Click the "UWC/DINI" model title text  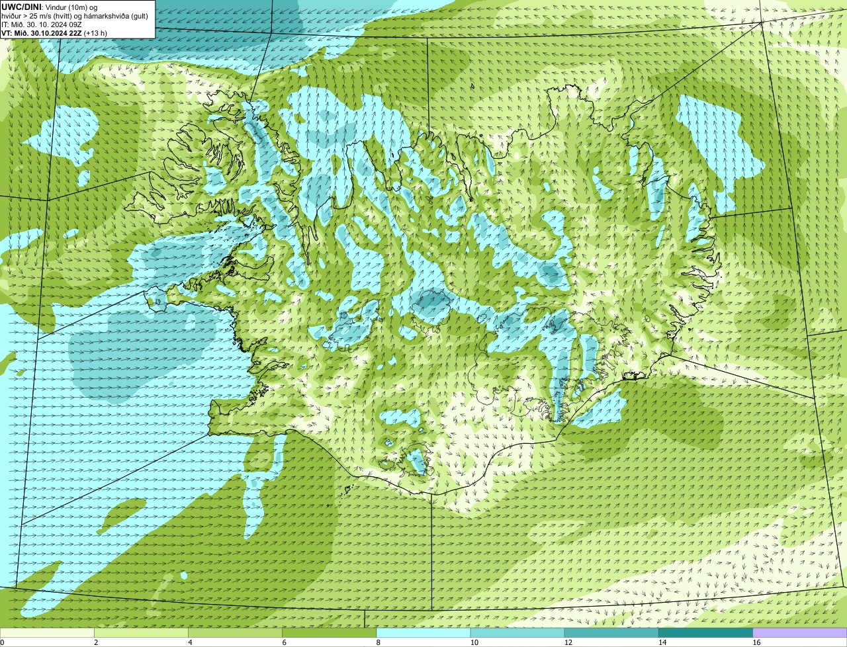tap(22, 7)
